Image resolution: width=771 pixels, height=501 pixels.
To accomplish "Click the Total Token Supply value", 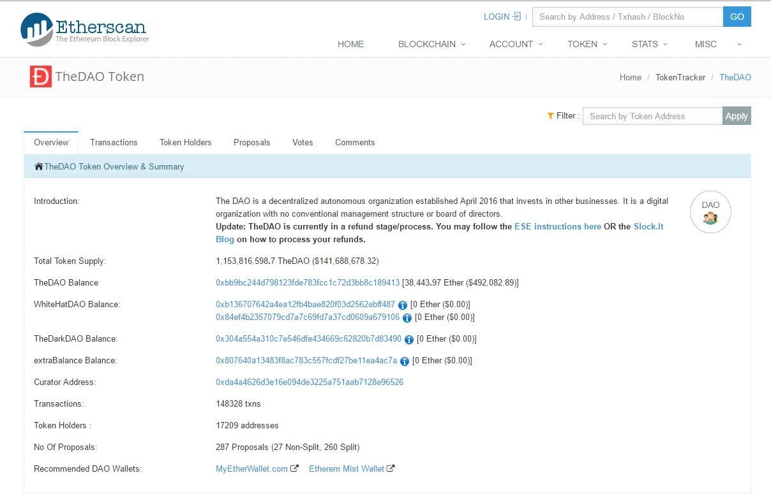I will [x=297, y=261].
